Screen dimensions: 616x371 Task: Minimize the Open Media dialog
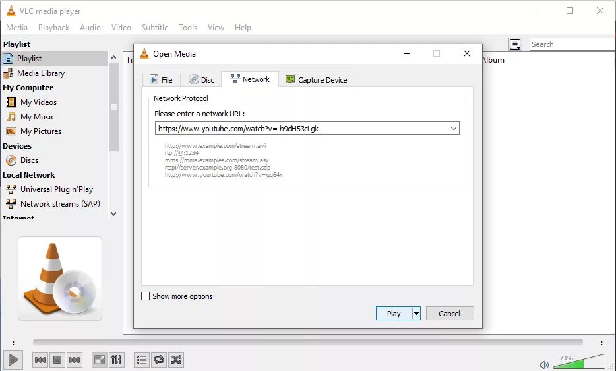coord(407,53)
